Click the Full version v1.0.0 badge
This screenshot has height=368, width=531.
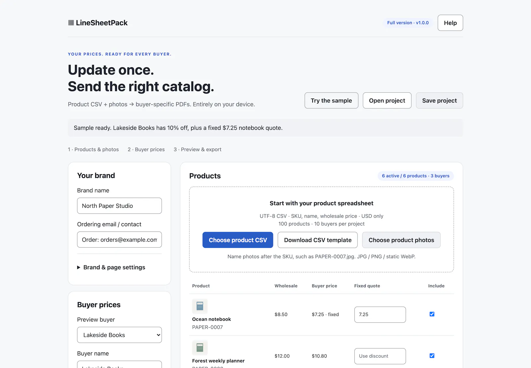point(408,23)
